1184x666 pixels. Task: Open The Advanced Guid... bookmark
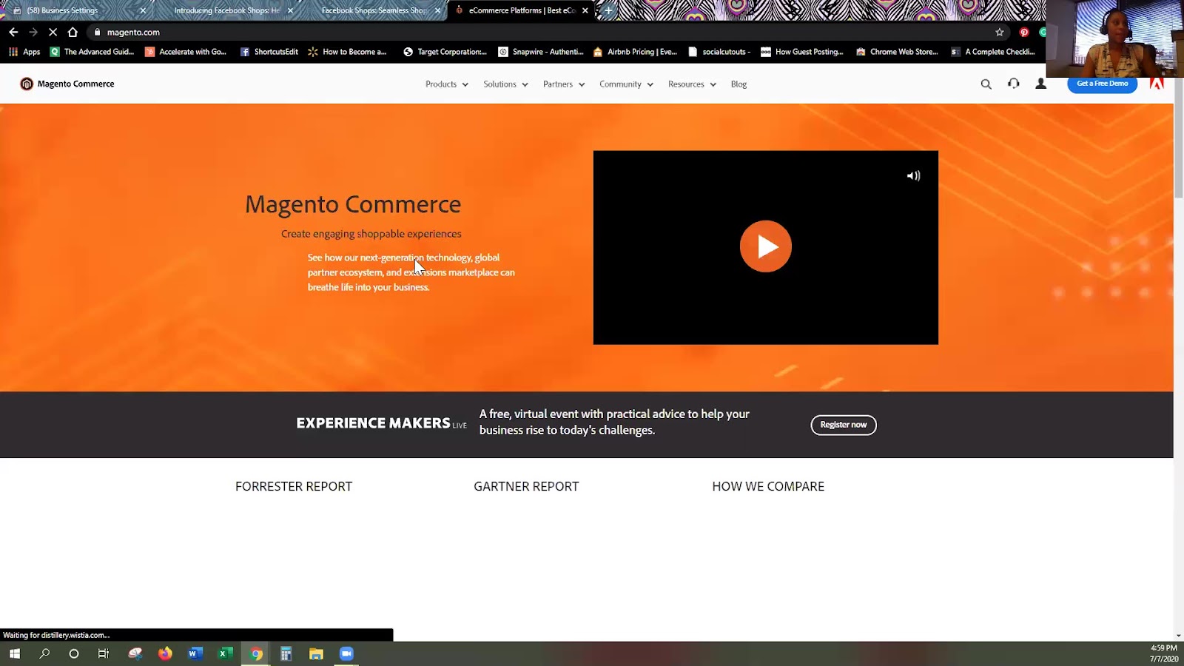pyautogui.click(x=92, y=52)
